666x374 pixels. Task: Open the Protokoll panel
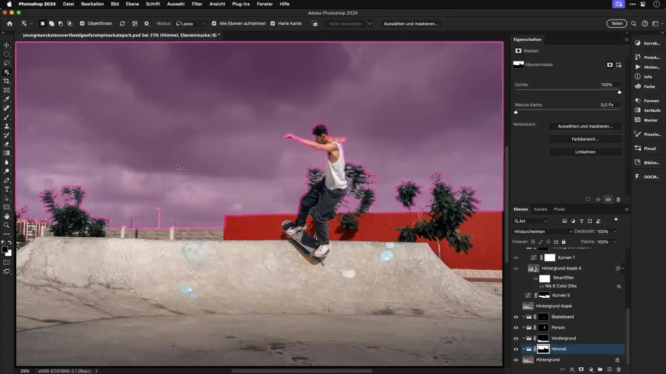pos(648,57)
